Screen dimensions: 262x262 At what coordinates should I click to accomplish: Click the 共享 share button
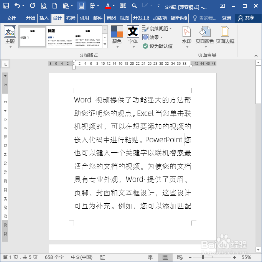[x=247, y=18]
